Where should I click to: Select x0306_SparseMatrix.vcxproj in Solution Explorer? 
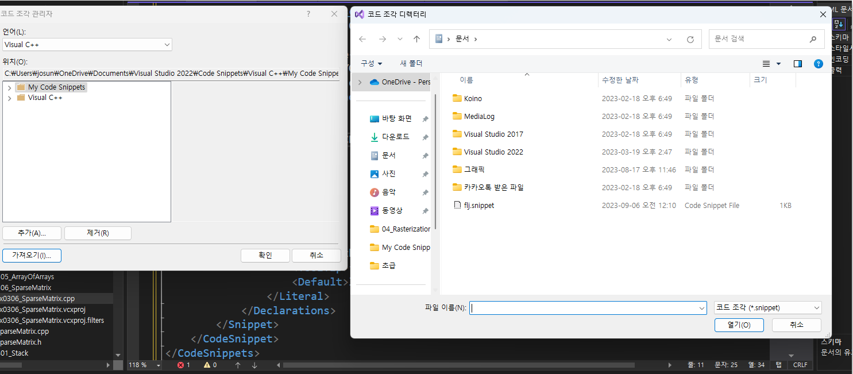[x=44, y=309]
